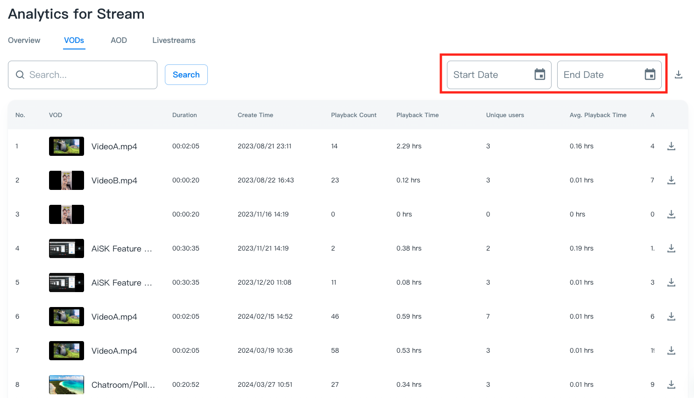Select the AiSK Feature video in row 4
694x398 pixels.
pyautogui.click(x=121, y=249)
